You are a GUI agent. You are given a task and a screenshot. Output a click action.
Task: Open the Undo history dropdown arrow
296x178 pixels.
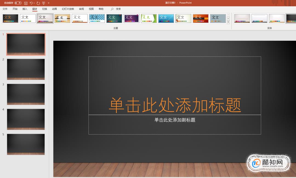pos(34,3)
